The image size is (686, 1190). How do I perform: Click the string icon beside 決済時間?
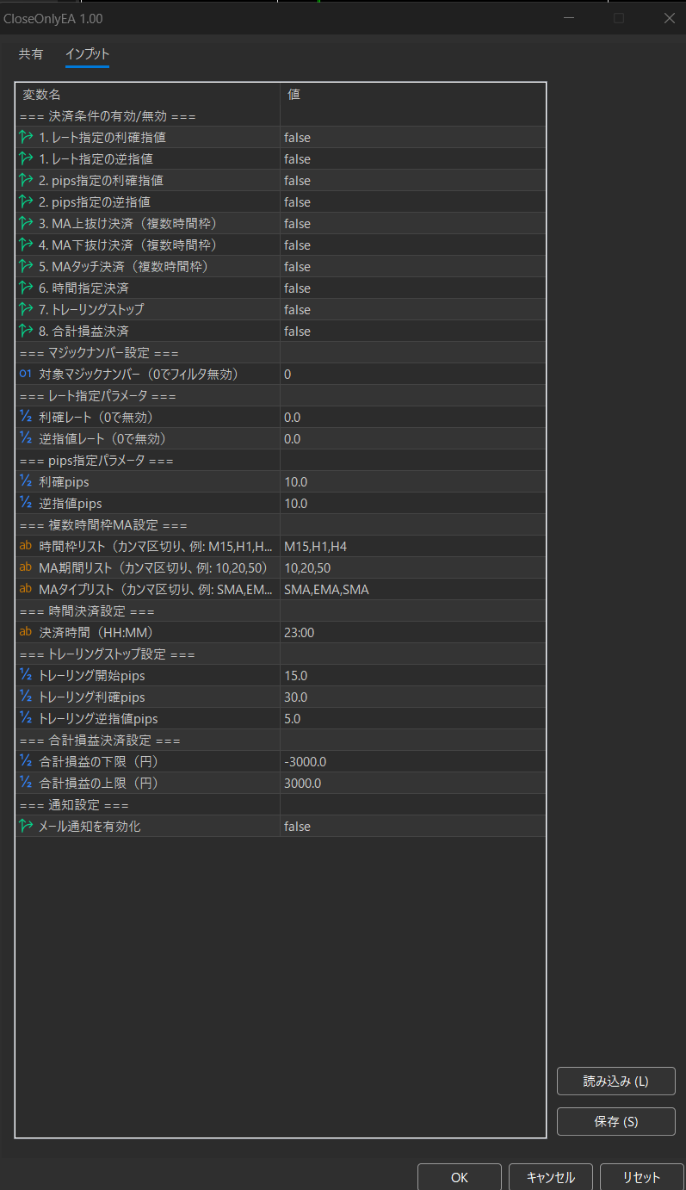tap(25, 632)
